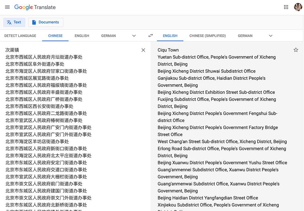Screen dimensions: 304x211
Task: Select Chinese as source language
Action: [x=55, y=36]
